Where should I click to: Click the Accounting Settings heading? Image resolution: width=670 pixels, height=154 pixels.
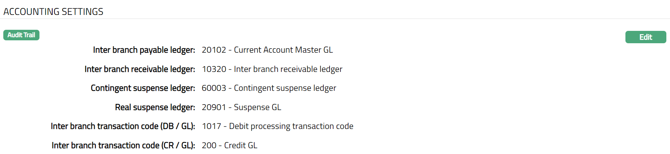coord(53,12)
